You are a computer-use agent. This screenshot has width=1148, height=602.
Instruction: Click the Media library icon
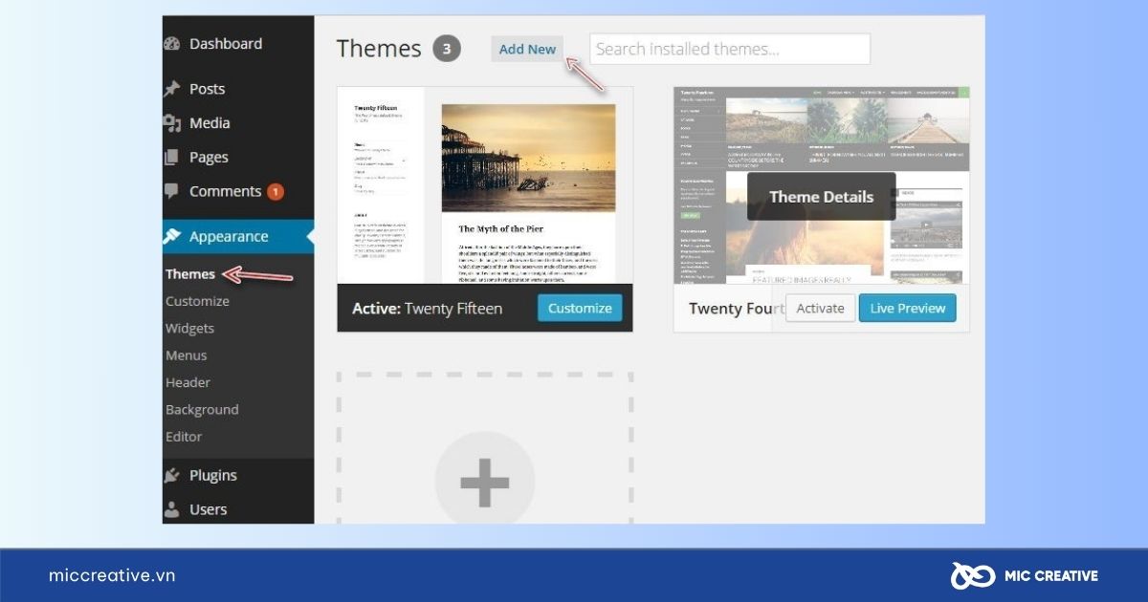click(x=172, y=123)
